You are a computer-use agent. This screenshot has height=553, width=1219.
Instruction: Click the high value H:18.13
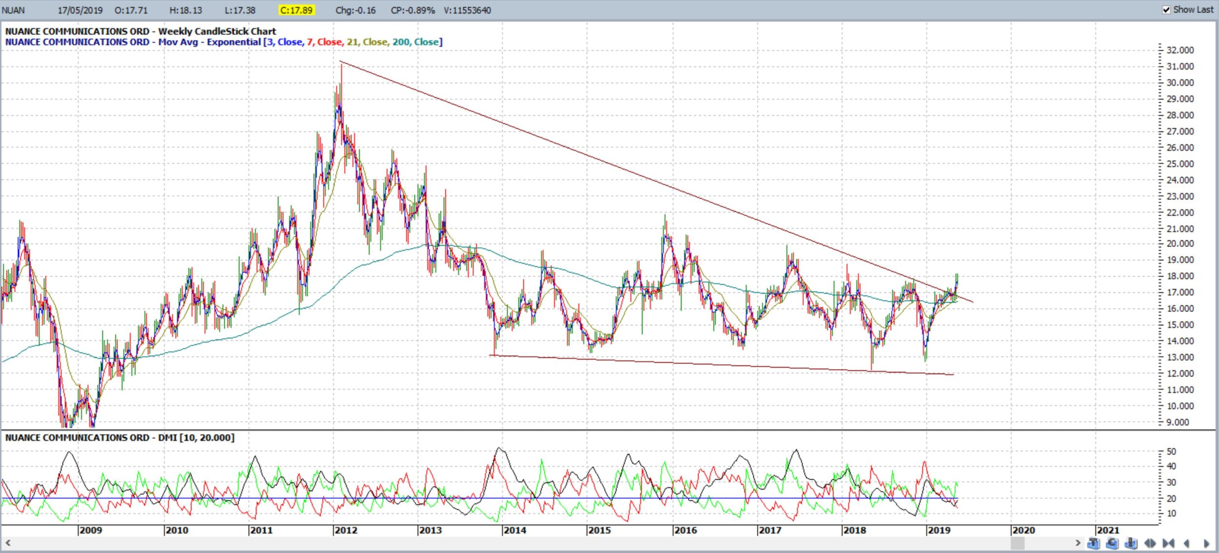point(186,10)
